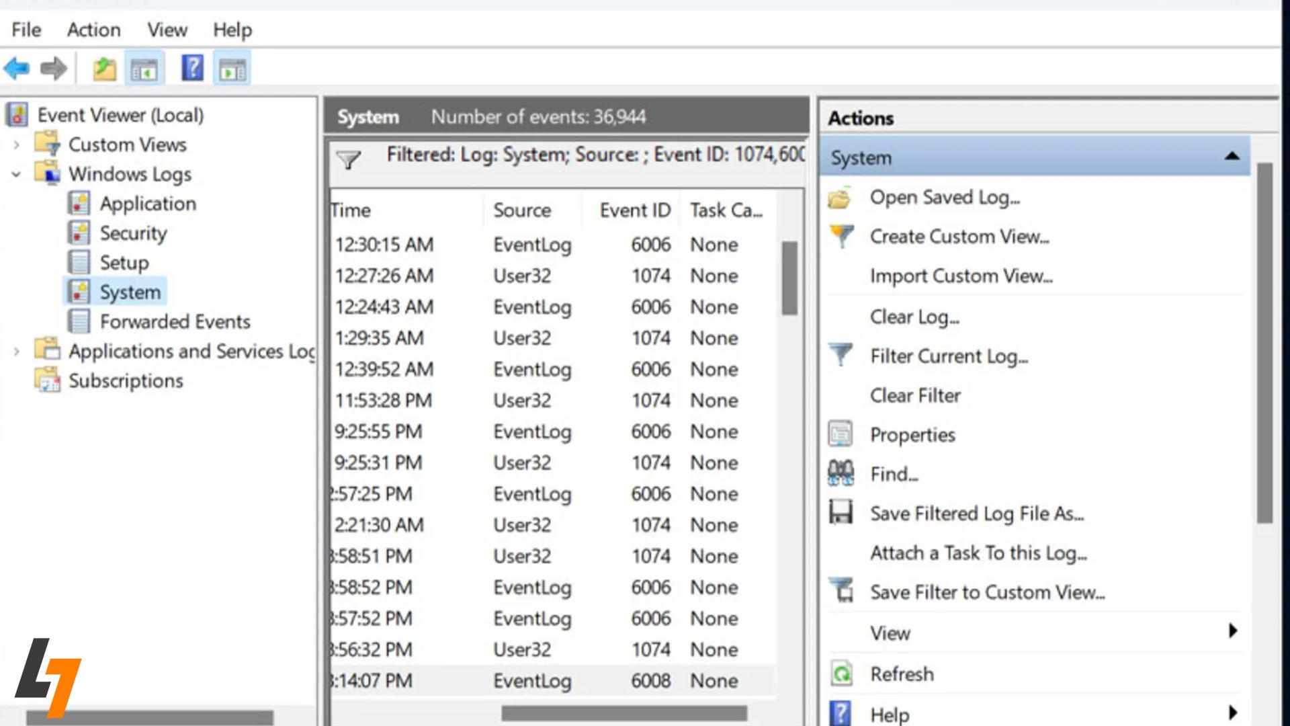Expand the View submenu arrow
Image resolution: width=1290 pixels, height=726 pixels.
pyautogui.click(x=1233, y=631)
